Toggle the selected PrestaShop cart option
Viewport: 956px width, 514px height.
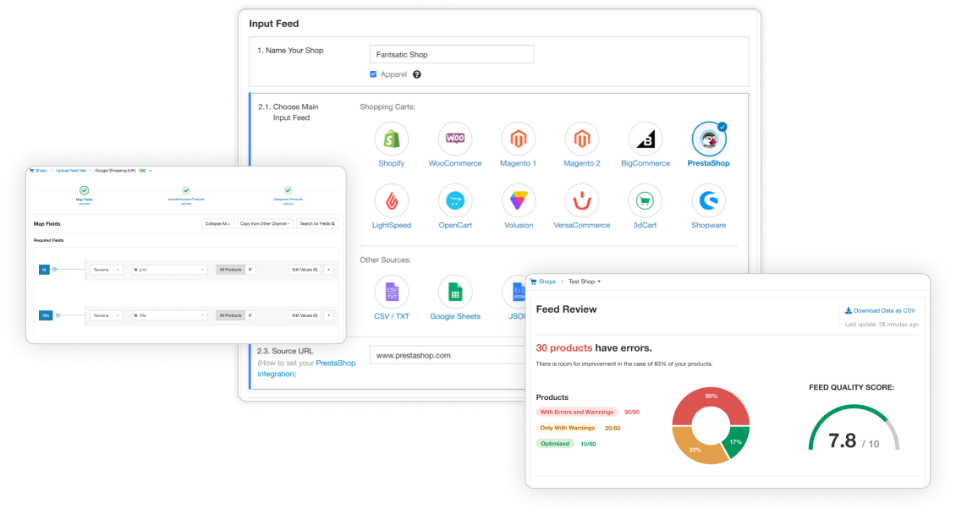[x=708, y=139]
